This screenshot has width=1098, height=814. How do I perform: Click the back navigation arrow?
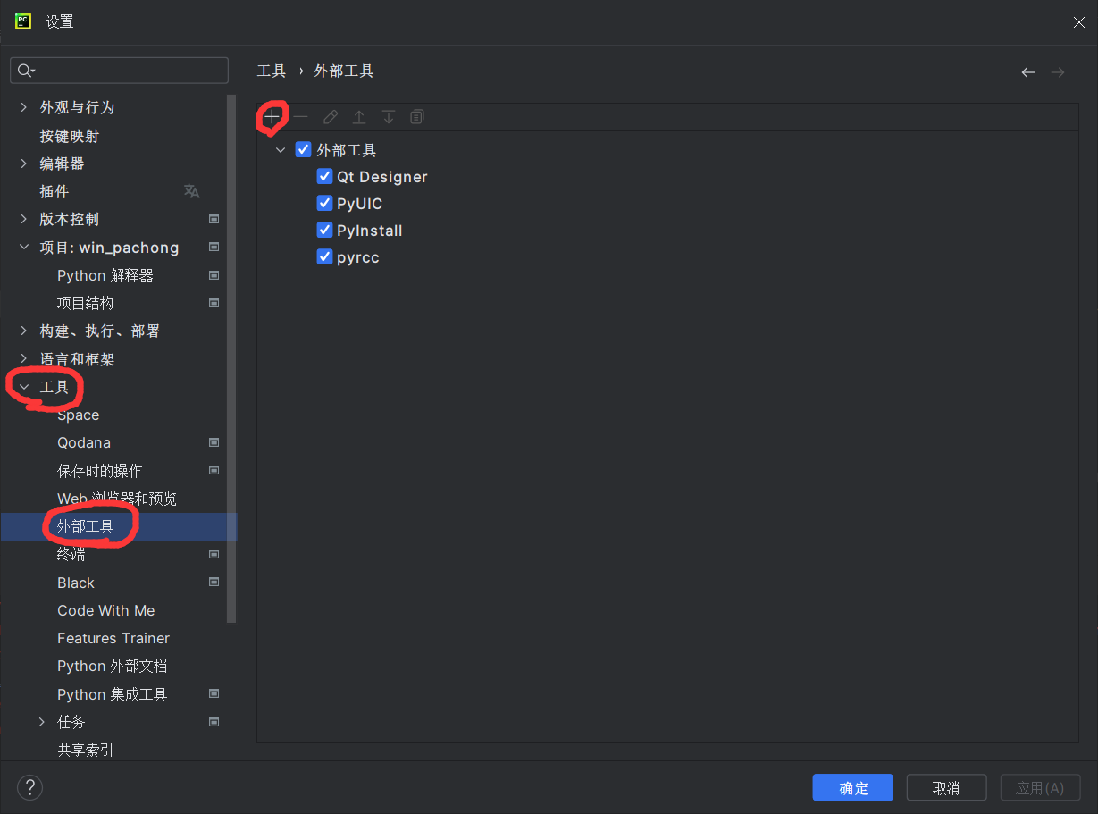[1028, 72]
